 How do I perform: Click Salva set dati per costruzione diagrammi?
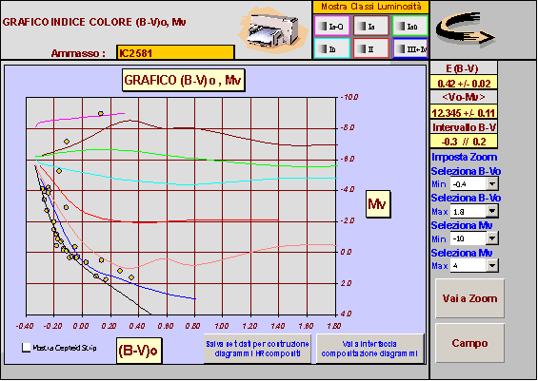(x=257, y=349)
